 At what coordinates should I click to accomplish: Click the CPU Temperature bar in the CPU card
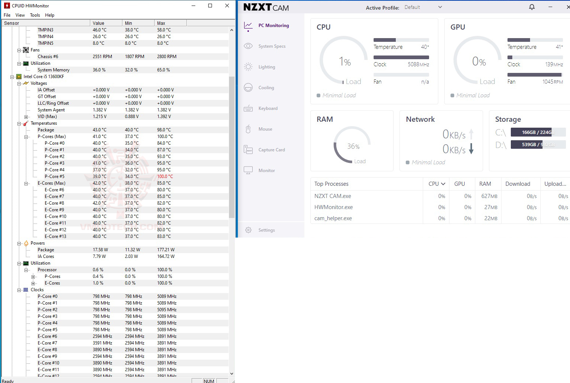(x=401, y=40)
